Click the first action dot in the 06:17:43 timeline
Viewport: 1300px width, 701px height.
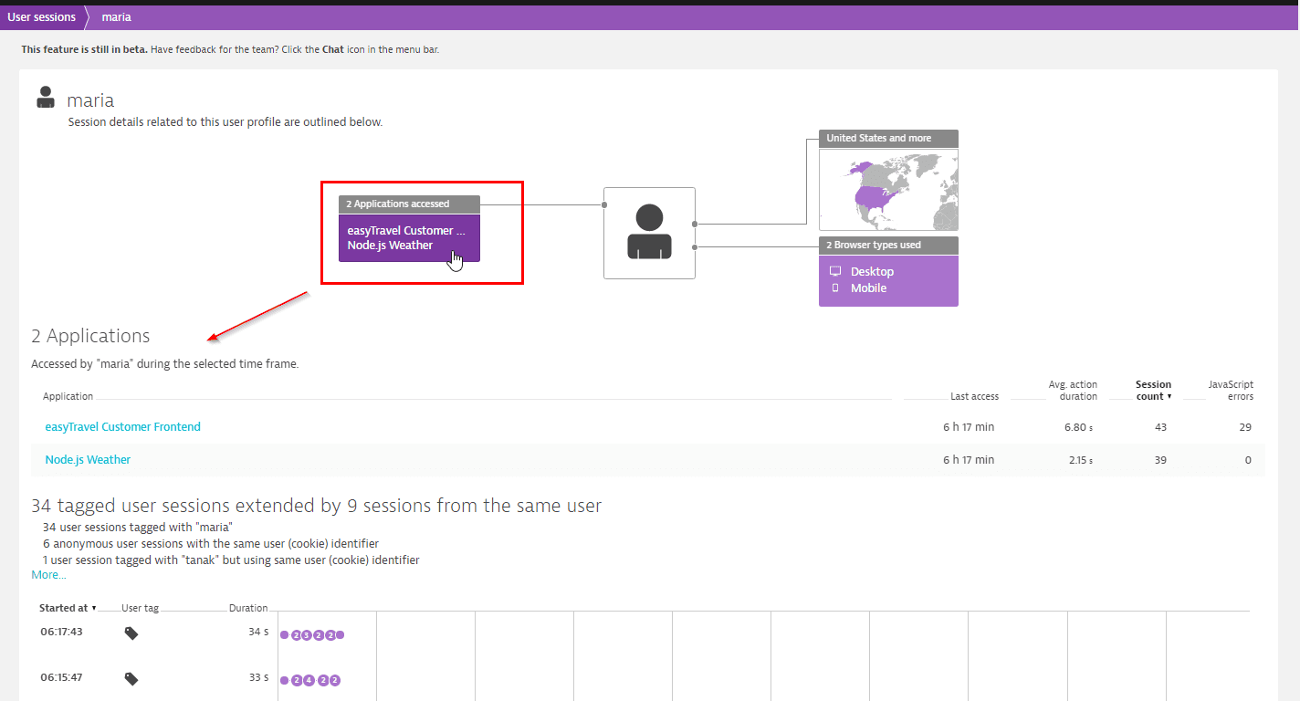284,634
